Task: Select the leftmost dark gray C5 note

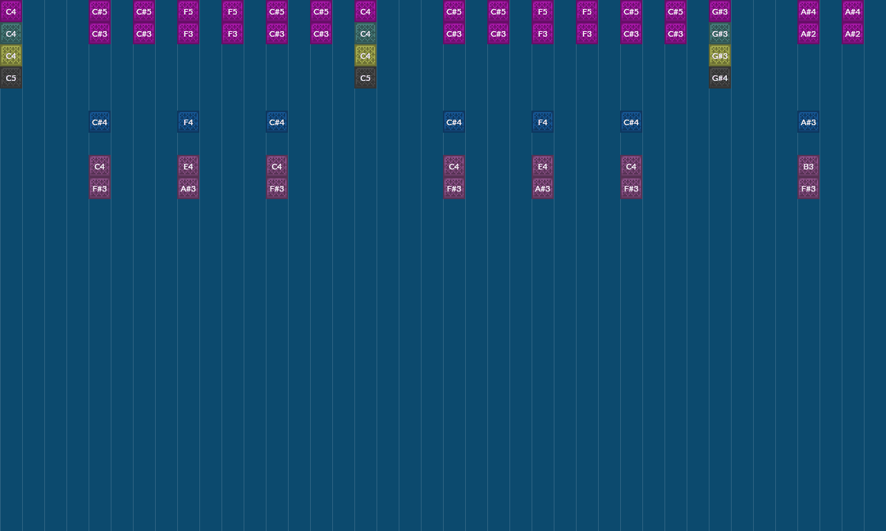Action: pos(11,78)
